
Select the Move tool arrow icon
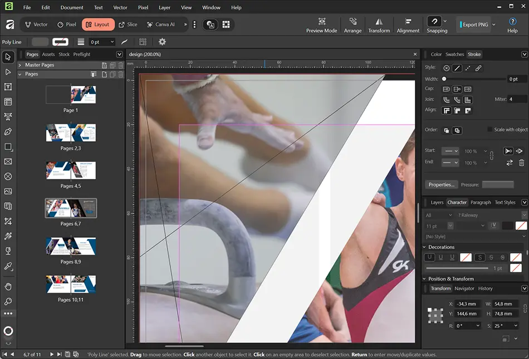8,57
